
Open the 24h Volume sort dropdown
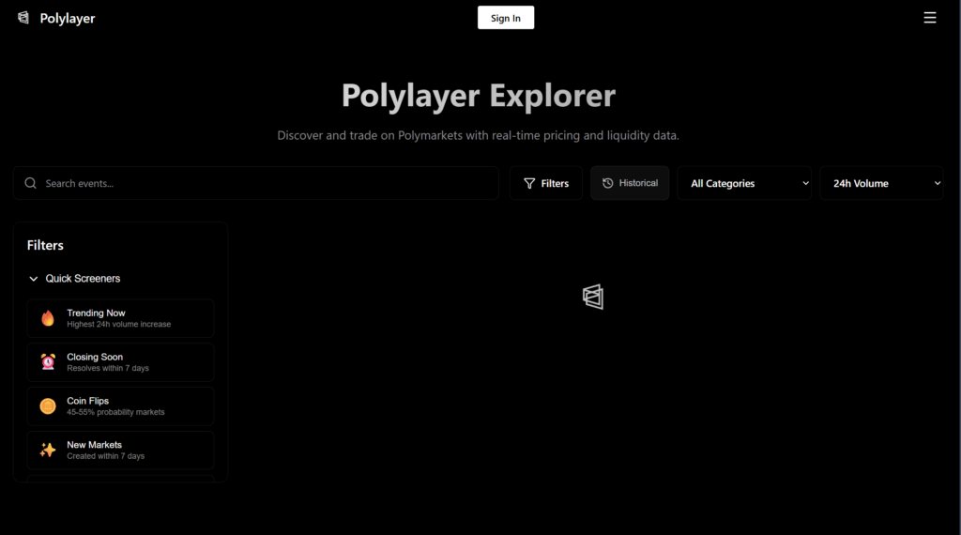(881, 183)
